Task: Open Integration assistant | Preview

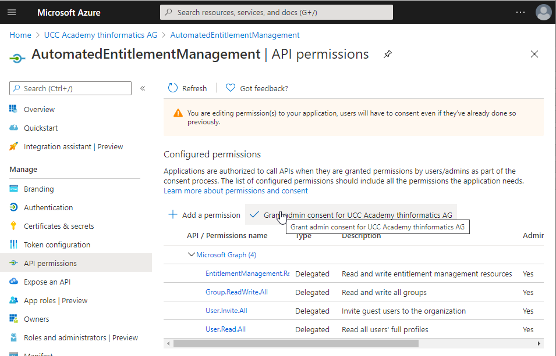Action: pyautogui.click(x=73, y=146)
